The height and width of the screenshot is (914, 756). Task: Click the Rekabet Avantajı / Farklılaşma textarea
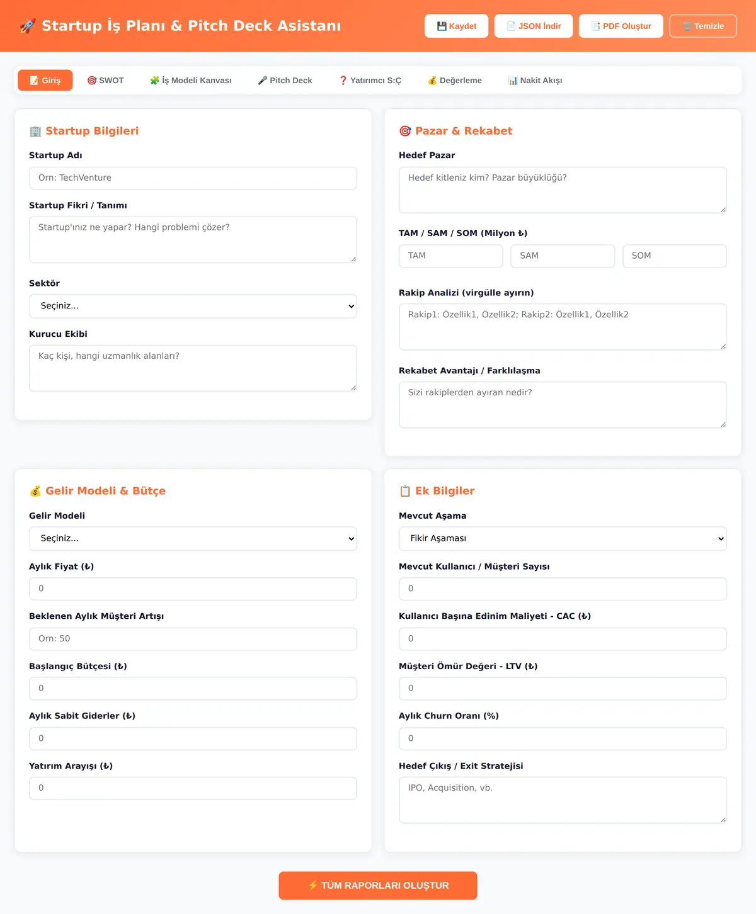[x=563, y=405]
